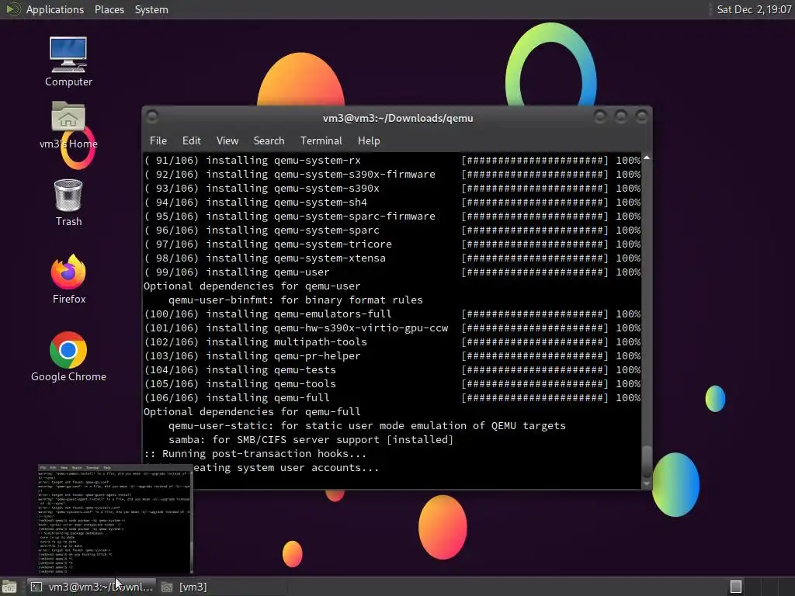Click the line installing qemu-emulators-full
795x596 pixels.
pos(392,314)
